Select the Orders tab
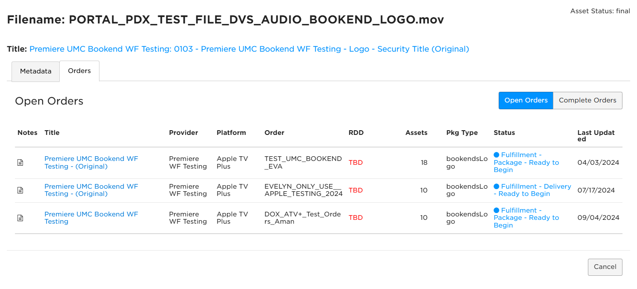The width and height of the screenshot is (637, 289). (x=79, y=71)
